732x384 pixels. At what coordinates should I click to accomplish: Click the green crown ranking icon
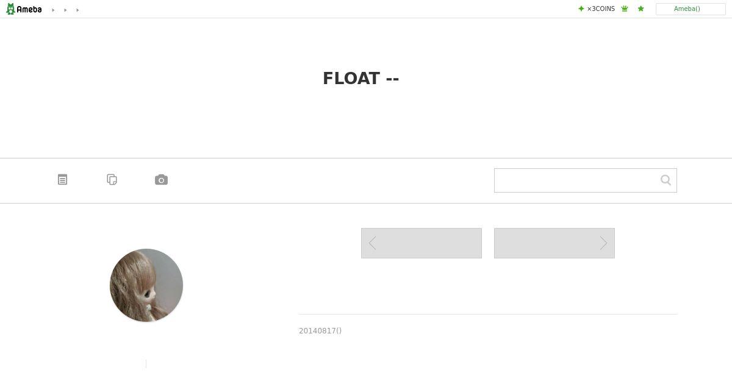625,9
